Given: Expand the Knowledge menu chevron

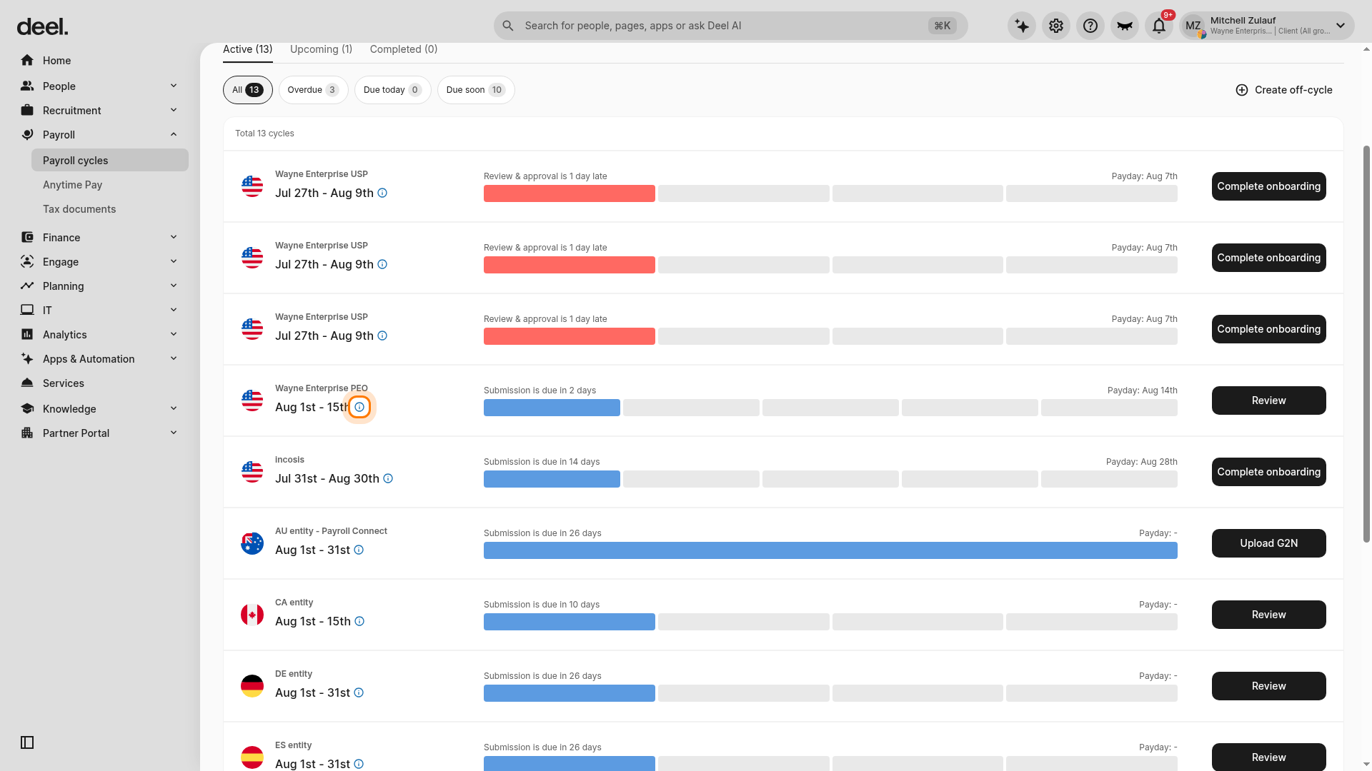Looking at the screenshot, I should (x=174, y=409).
